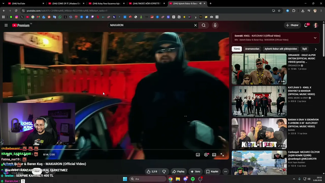
Task: Go back to the previous page
Action: click(x=4, y=11)
